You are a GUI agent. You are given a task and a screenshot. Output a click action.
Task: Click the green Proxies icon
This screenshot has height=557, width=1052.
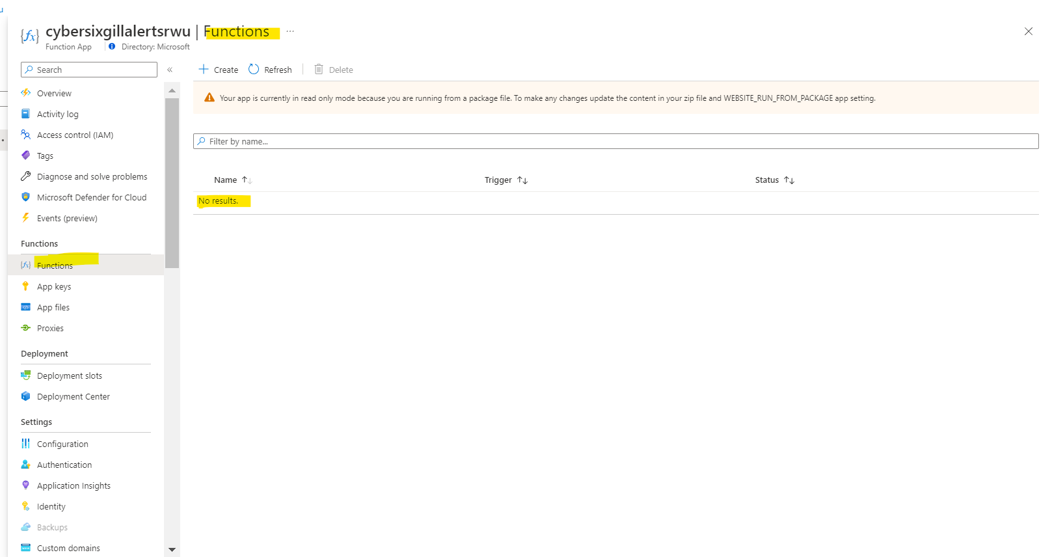26,328
